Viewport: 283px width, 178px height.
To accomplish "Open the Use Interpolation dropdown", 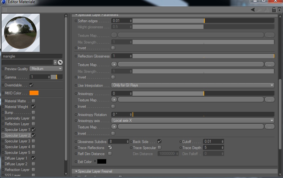I will click(x=193, y=85).
